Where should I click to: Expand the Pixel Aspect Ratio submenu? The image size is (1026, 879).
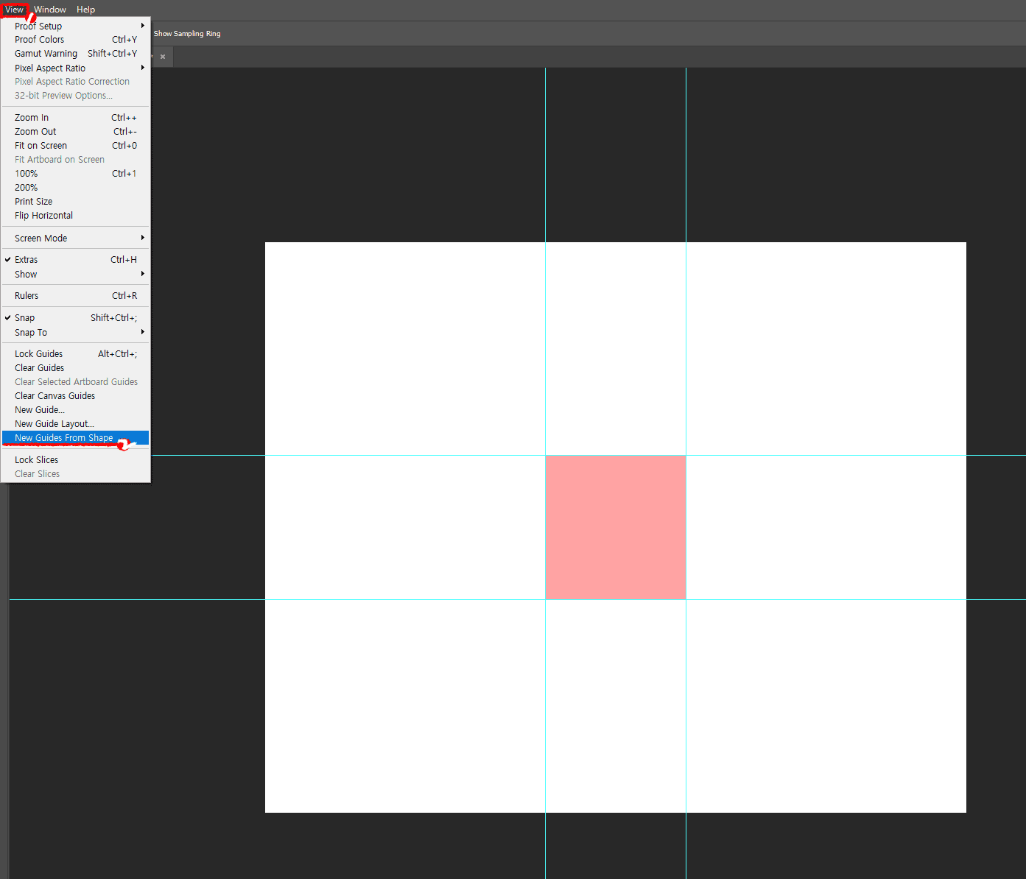49,67
